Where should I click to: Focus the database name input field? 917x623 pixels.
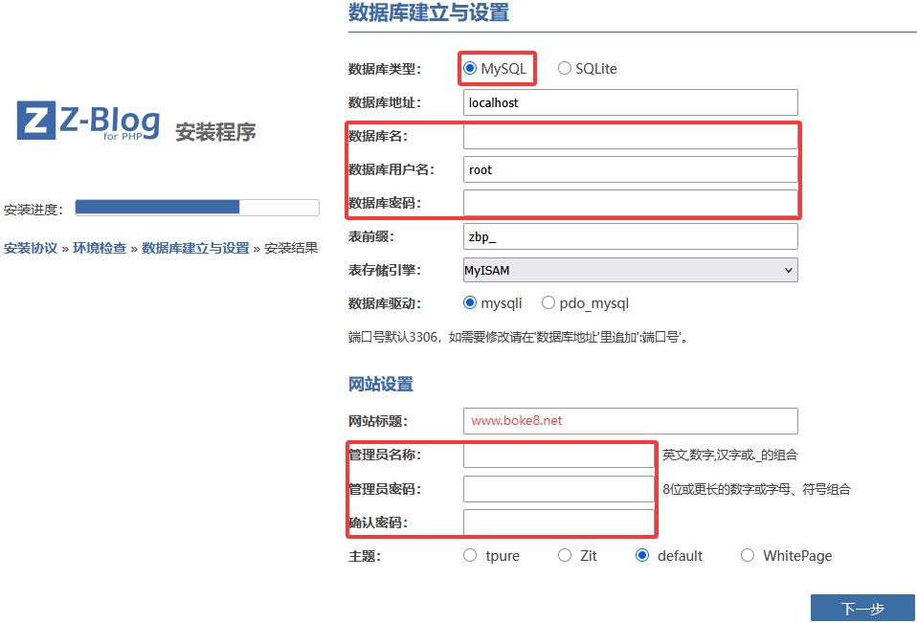point(631,136)
